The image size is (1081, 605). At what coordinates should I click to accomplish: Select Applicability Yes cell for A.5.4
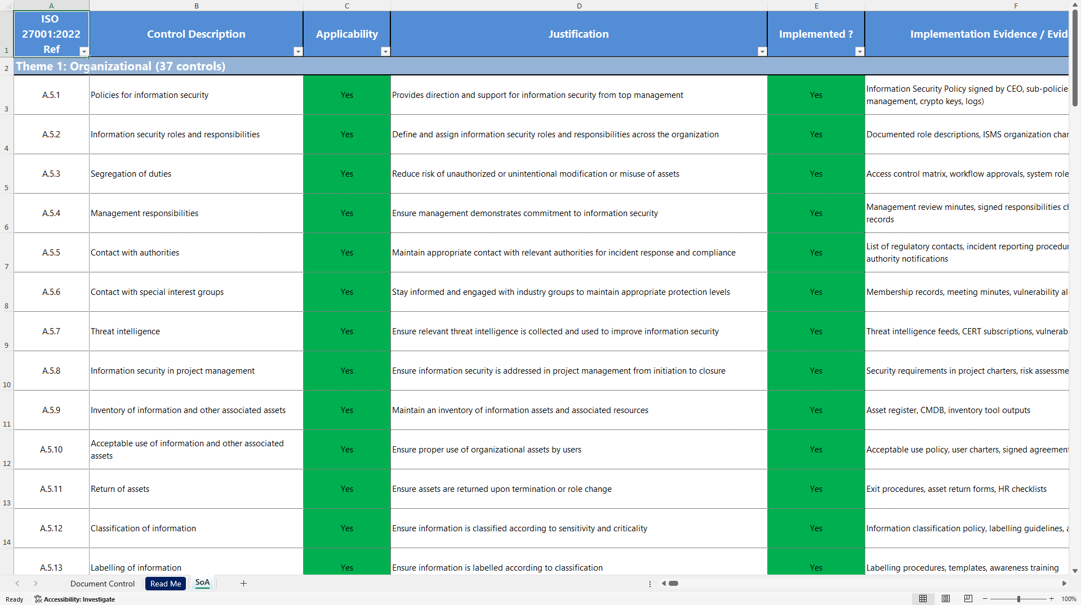coord(347,213)
